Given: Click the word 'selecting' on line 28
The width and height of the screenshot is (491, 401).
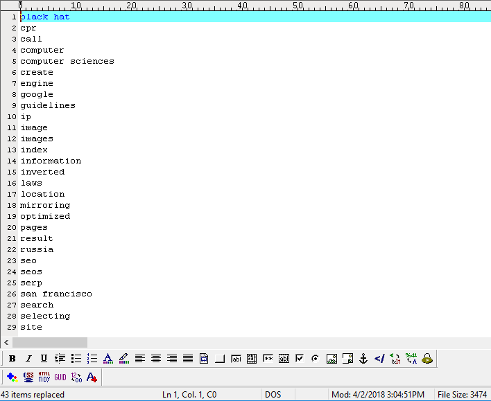Looking at the screenshot, I should pos(45,316).
